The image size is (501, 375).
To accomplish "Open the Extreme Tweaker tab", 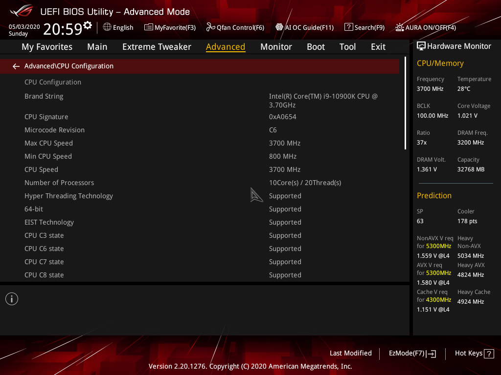I will click(x=157, y=47).
